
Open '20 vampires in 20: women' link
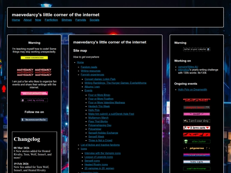99,168
